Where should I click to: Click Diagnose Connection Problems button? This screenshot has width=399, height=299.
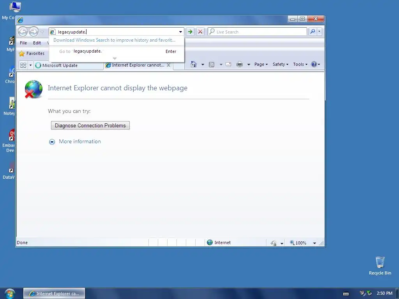[90, 125]
